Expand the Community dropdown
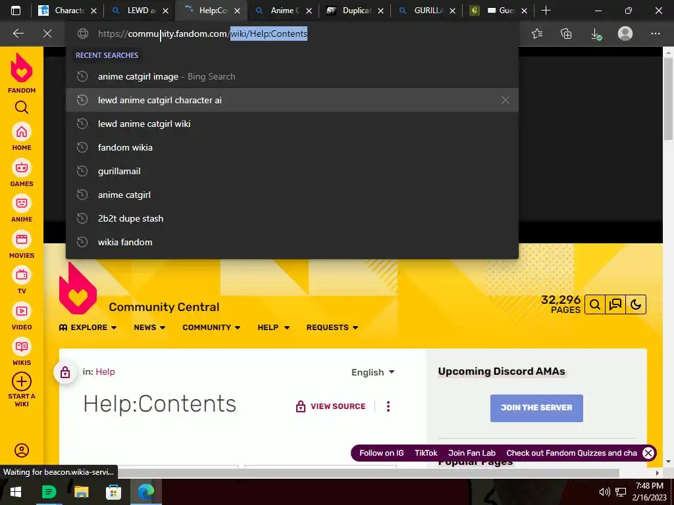This screenshot has width=674, height=505. point(211,327)
